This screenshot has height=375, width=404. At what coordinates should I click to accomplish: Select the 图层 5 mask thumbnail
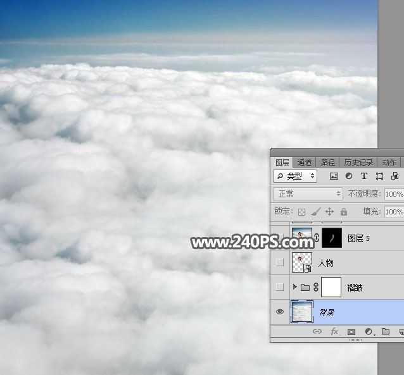(x=331, y=238)
